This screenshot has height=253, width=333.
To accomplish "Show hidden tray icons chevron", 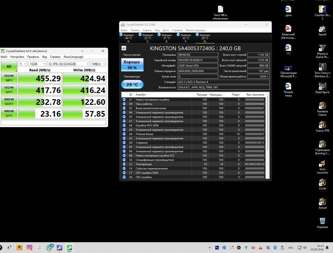I will pos(209,248).
